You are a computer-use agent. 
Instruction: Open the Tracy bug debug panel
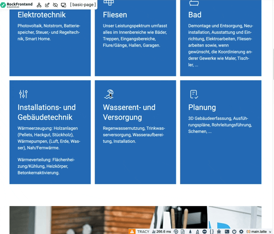[x=219, y=232]
